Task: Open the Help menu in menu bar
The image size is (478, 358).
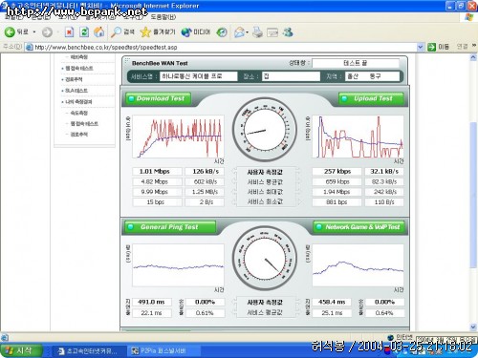Action: pos(163,17)
